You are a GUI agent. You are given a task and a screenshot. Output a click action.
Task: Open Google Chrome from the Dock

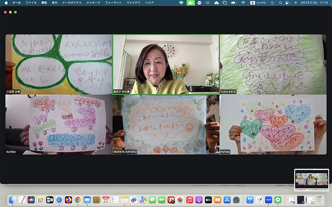tap(78, 200)
